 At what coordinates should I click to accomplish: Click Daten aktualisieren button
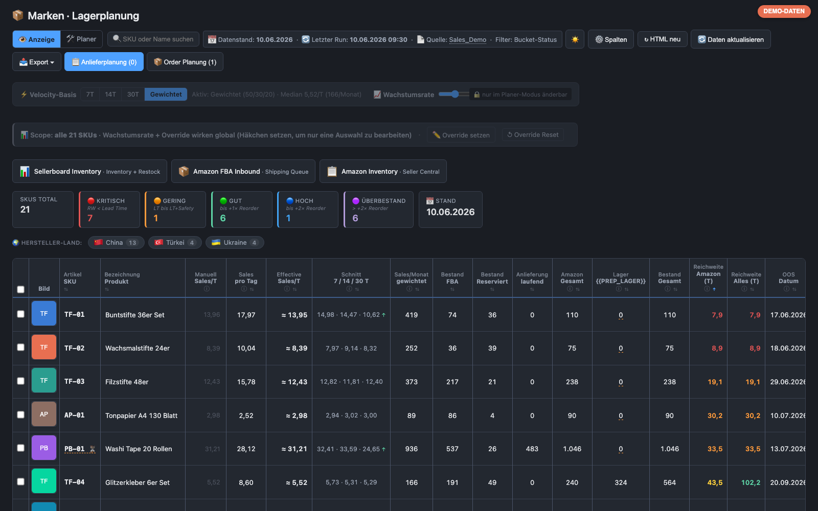(x=731, y=39)
